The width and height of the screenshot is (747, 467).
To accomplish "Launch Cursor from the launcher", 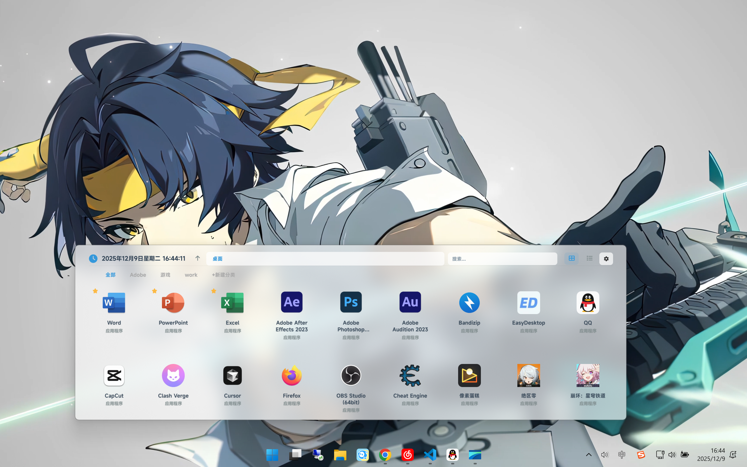I will point(233,376).
